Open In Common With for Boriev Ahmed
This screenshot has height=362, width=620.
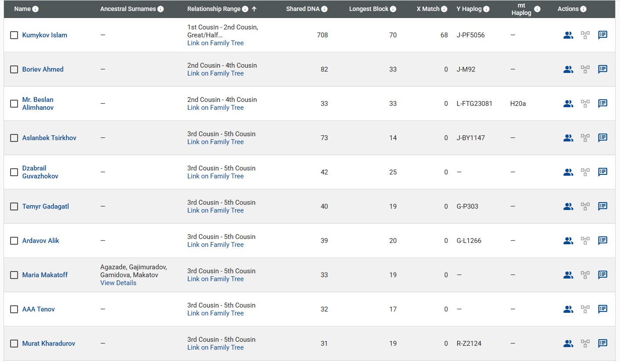click(568, 69)
